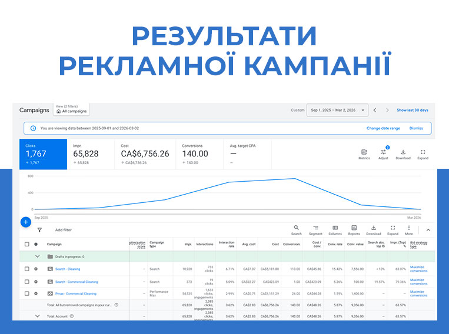Click Search - Commercial Cleaning campaign type icon
Screen dimensions: 449x334
[50, 282]
